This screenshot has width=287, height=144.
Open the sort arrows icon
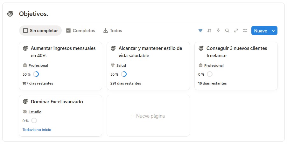point(209,31)
